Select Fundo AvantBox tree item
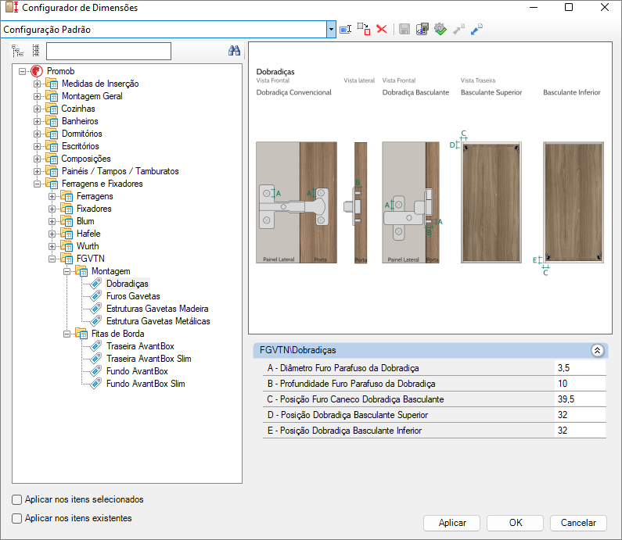Viewport: 622px width, 540px height. [137, 371]
